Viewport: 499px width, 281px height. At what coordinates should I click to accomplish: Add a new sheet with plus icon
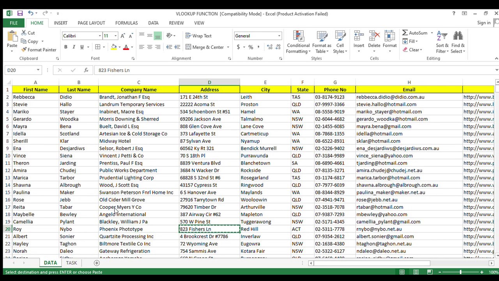(97, 263)
